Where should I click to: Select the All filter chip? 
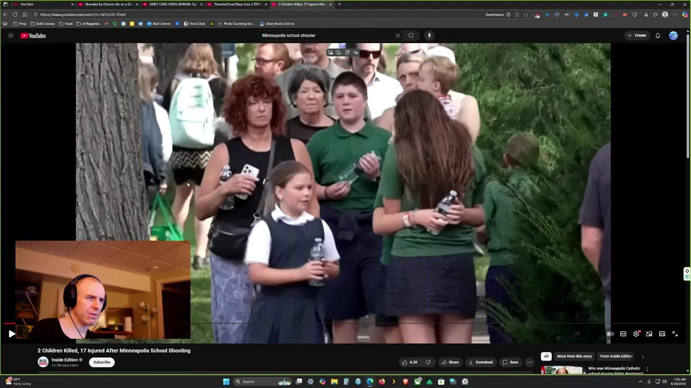(546, 356)
